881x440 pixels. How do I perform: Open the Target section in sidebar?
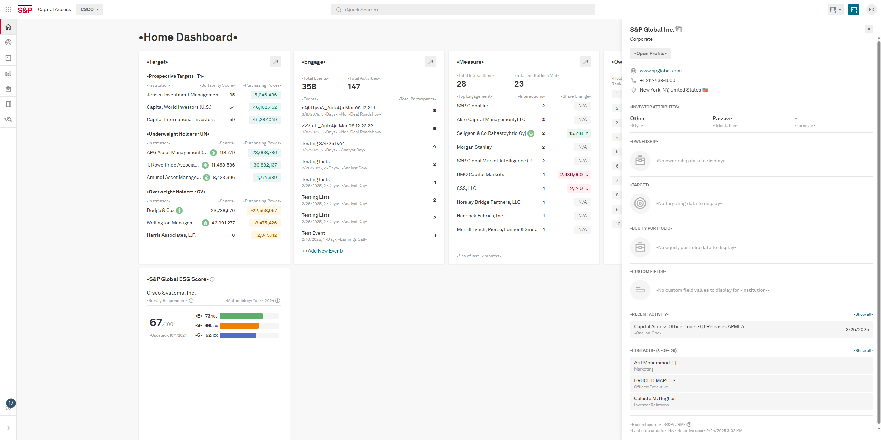[x=8, y=42]
